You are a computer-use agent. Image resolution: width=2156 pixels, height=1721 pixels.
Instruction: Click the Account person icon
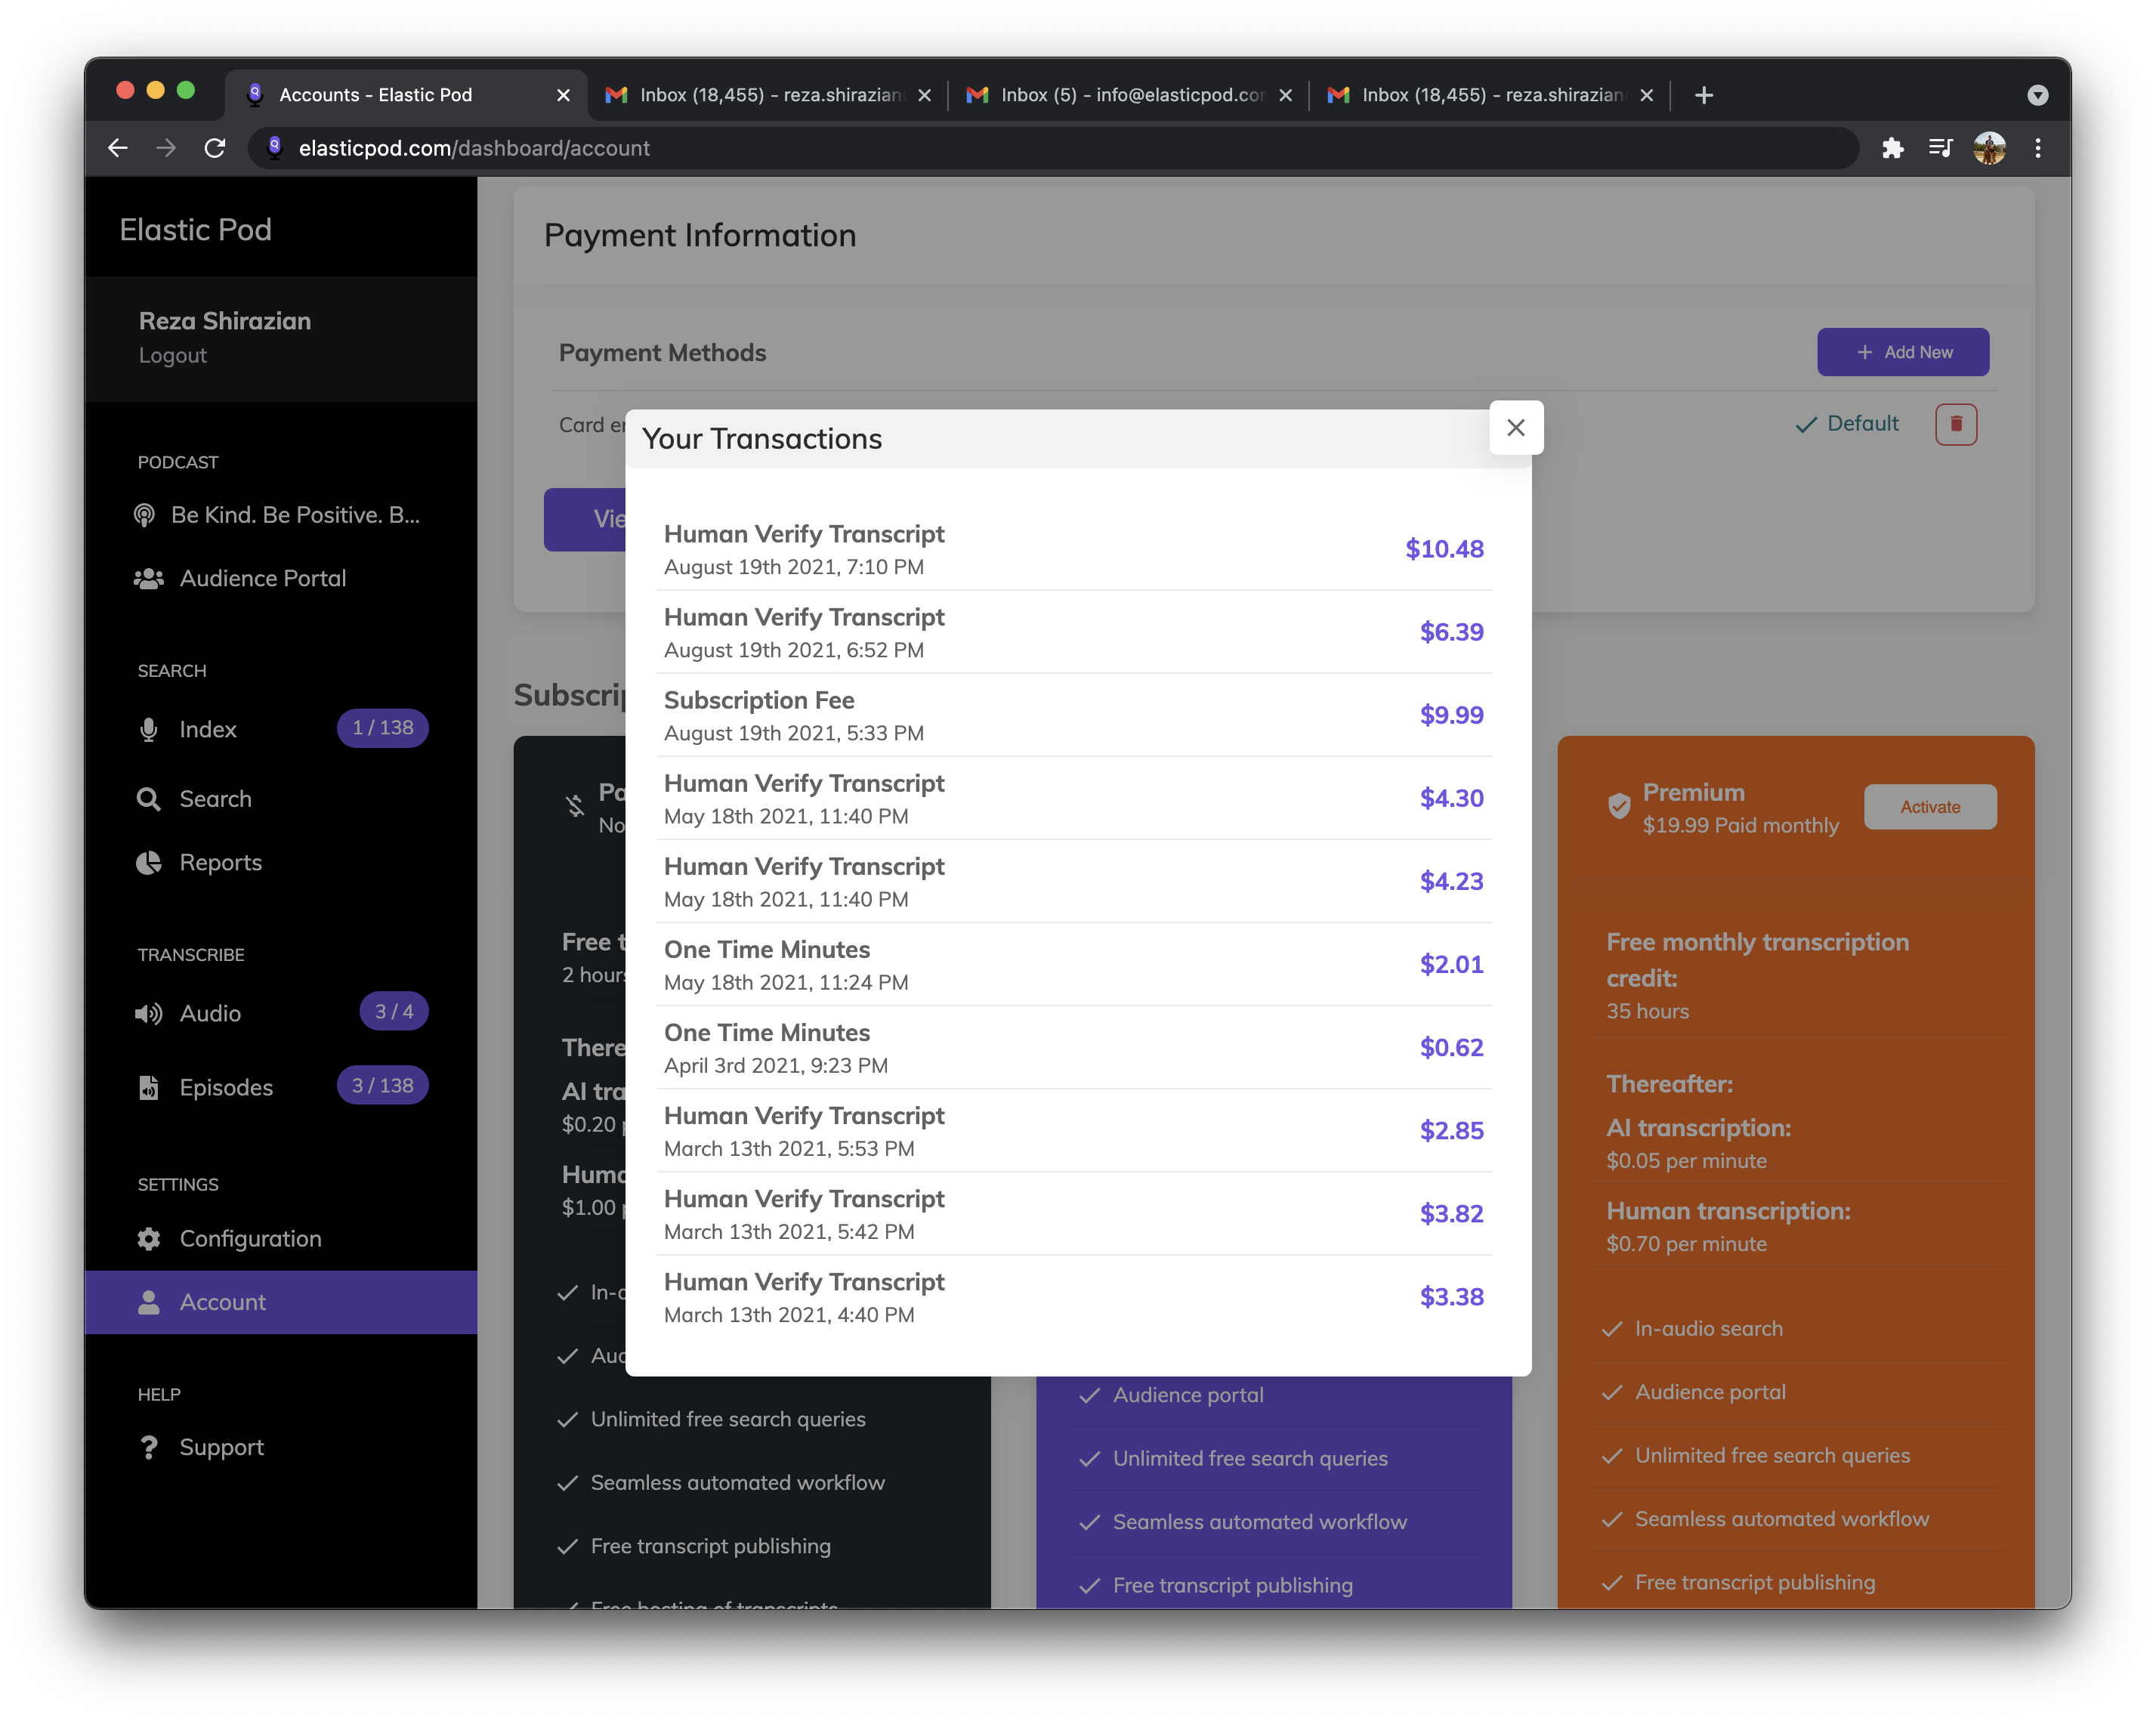point(149,1302)
